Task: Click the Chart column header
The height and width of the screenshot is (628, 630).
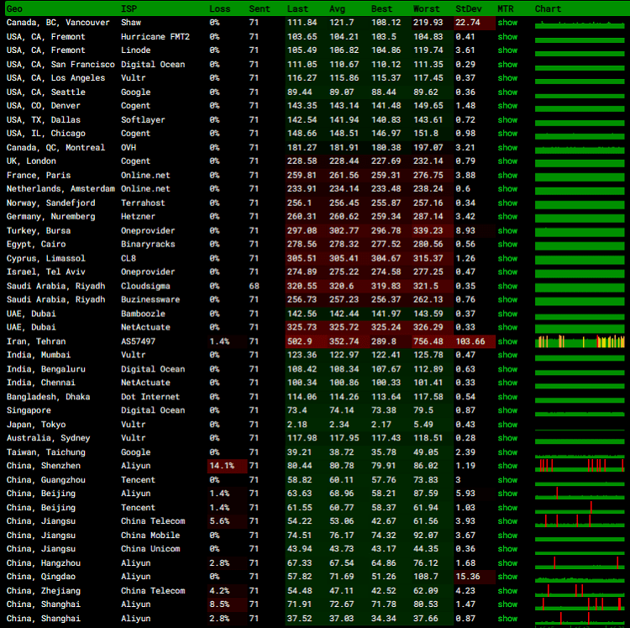Action: coord(548,9)
